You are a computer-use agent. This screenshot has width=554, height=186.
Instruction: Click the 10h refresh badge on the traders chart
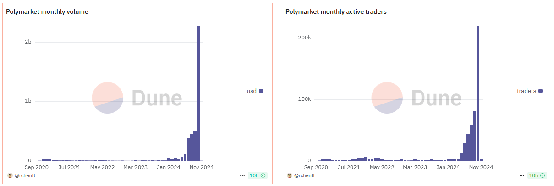pyautogui.click(x=537, y=175)
